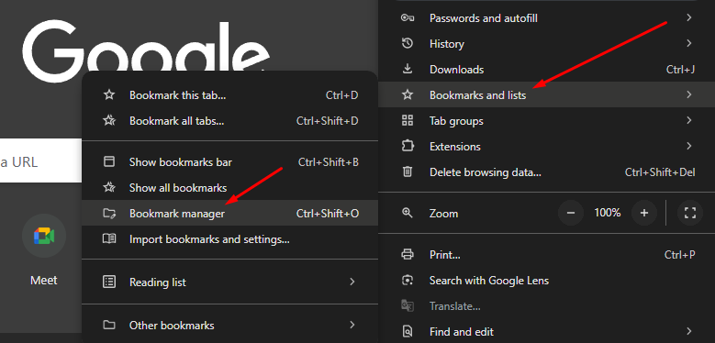Click the Import bookmarks book icon

(x=109, y=238)
